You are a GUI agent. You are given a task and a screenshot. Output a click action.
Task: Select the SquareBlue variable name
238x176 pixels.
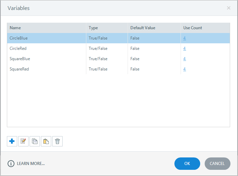tap(20, 59)
